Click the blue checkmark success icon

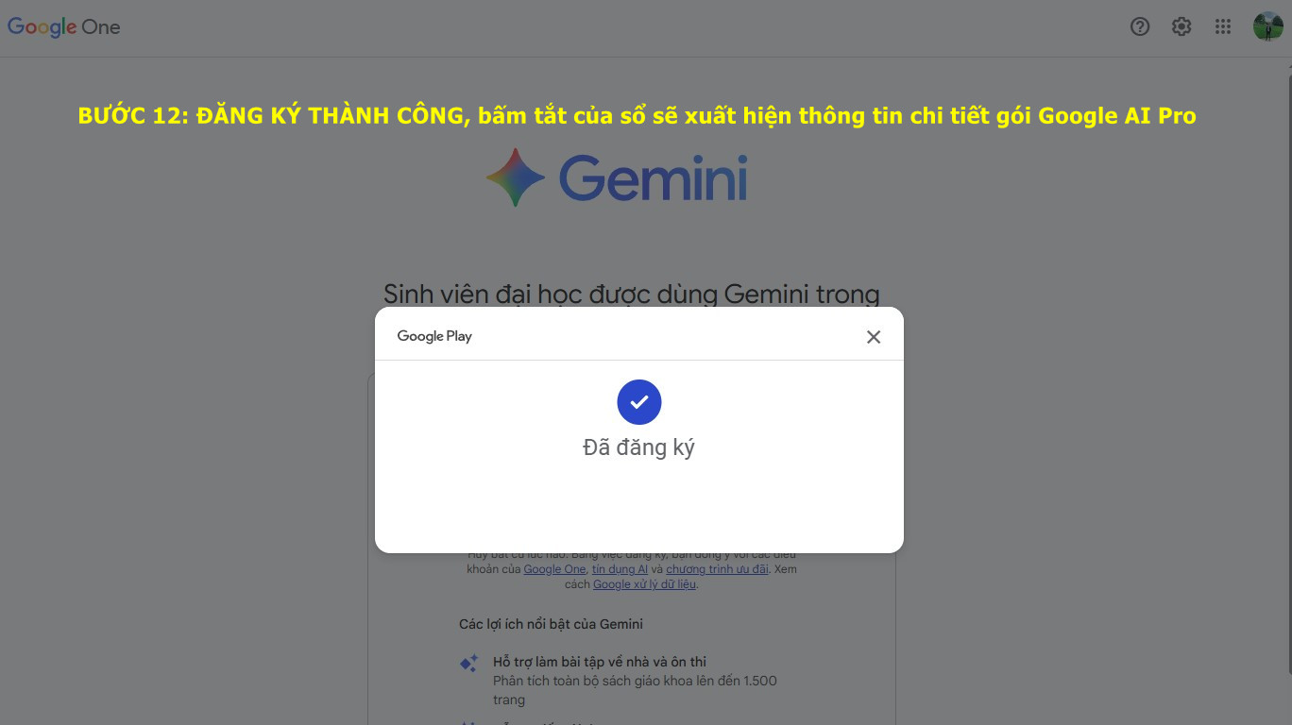tap(639, 402)
